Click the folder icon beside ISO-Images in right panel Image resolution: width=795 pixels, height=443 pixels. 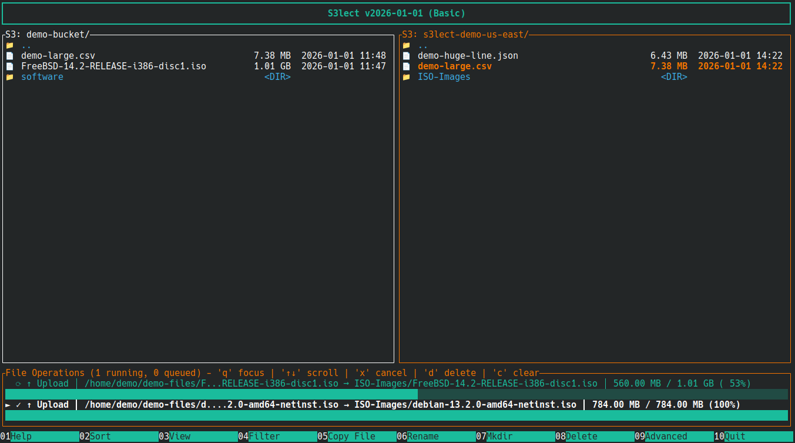click(x=407, y=76)
